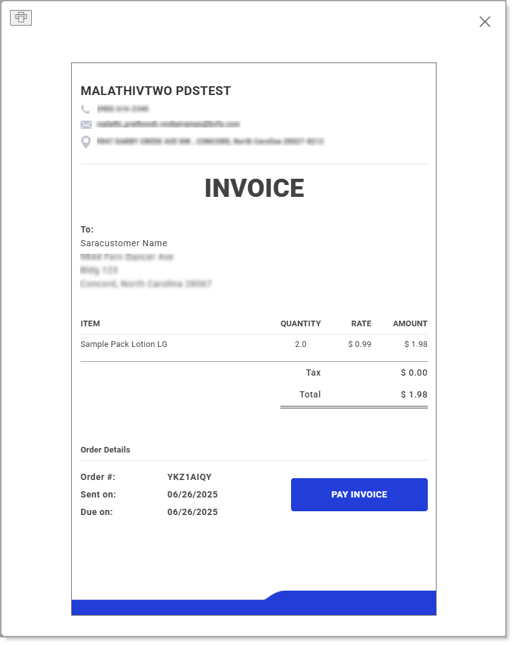Click the email envelope icon
The image size is (514, 645).
pos(86,124)
